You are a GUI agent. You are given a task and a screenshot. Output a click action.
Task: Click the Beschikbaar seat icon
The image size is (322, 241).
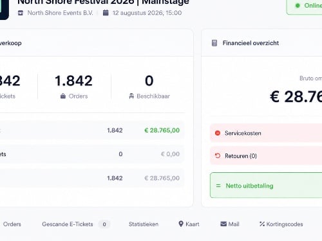131,96
